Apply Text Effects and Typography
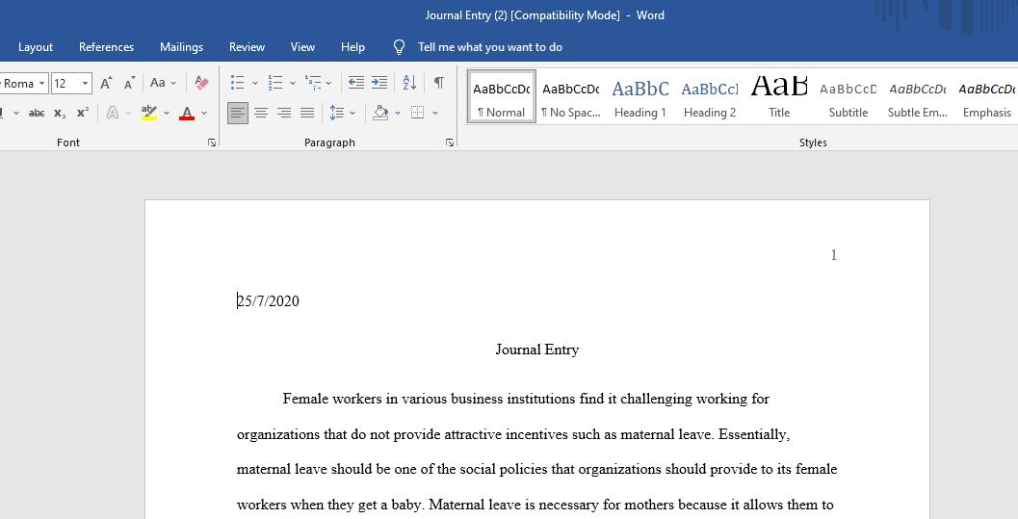Image resolution: width=1018 pixels, height=519 pixels. (x=113, y=113)
